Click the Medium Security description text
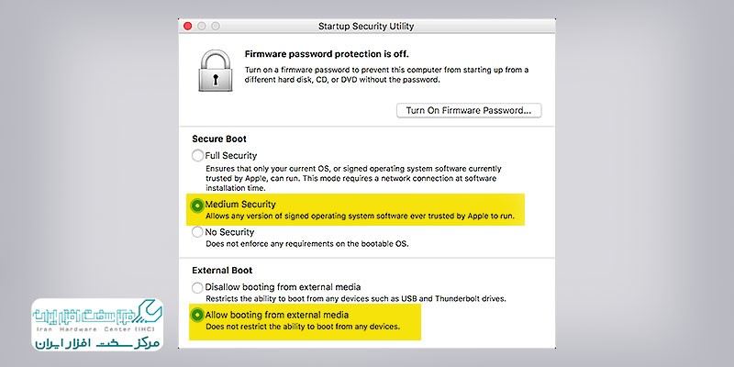The height and width of the screenshot is (367, 734). (x=360, y=217)
